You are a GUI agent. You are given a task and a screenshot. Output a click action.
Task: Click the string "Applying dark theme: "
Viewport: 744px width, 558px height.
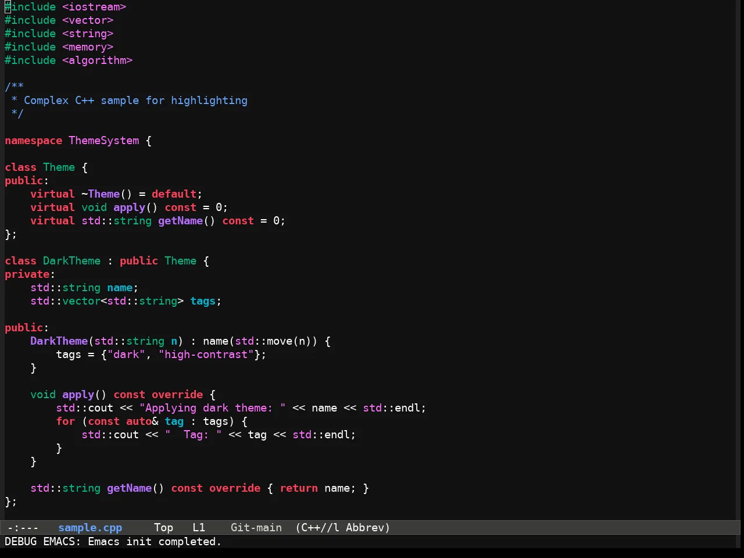coord(213,408)
